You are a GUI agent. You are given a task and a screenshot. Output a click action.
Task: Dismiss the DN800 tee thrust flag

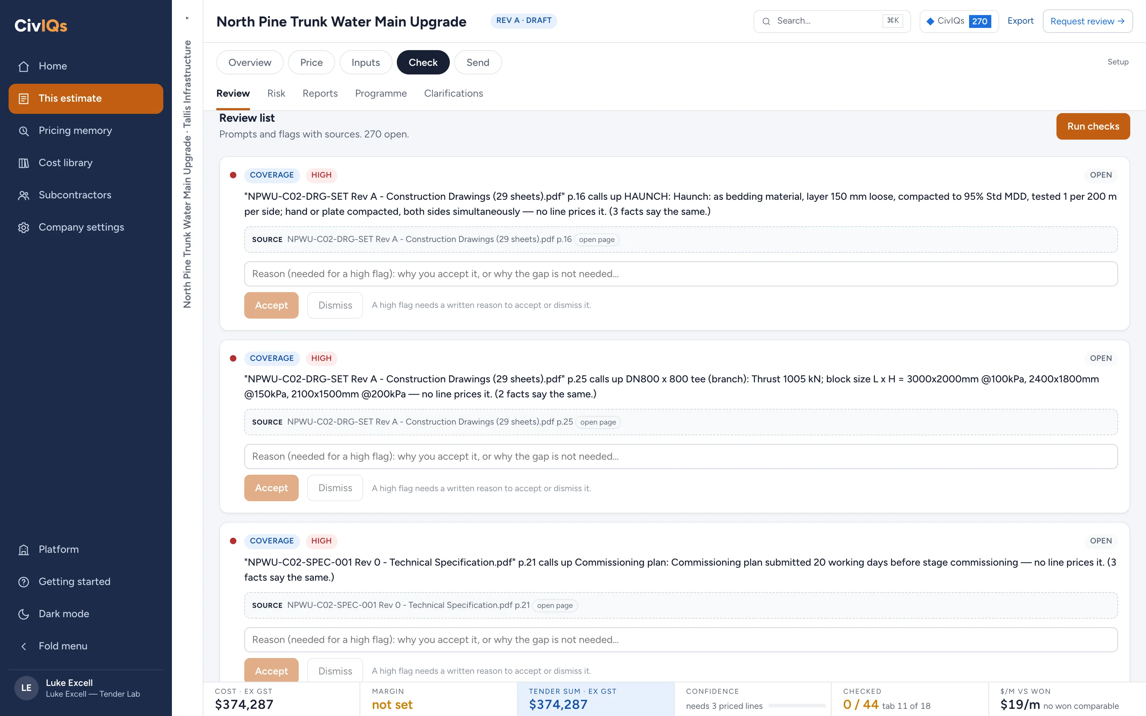tap(335, 488)
